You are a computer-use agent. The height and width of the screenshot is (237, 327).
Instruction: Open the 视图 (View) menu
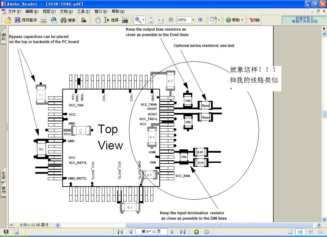pos(49,11)
